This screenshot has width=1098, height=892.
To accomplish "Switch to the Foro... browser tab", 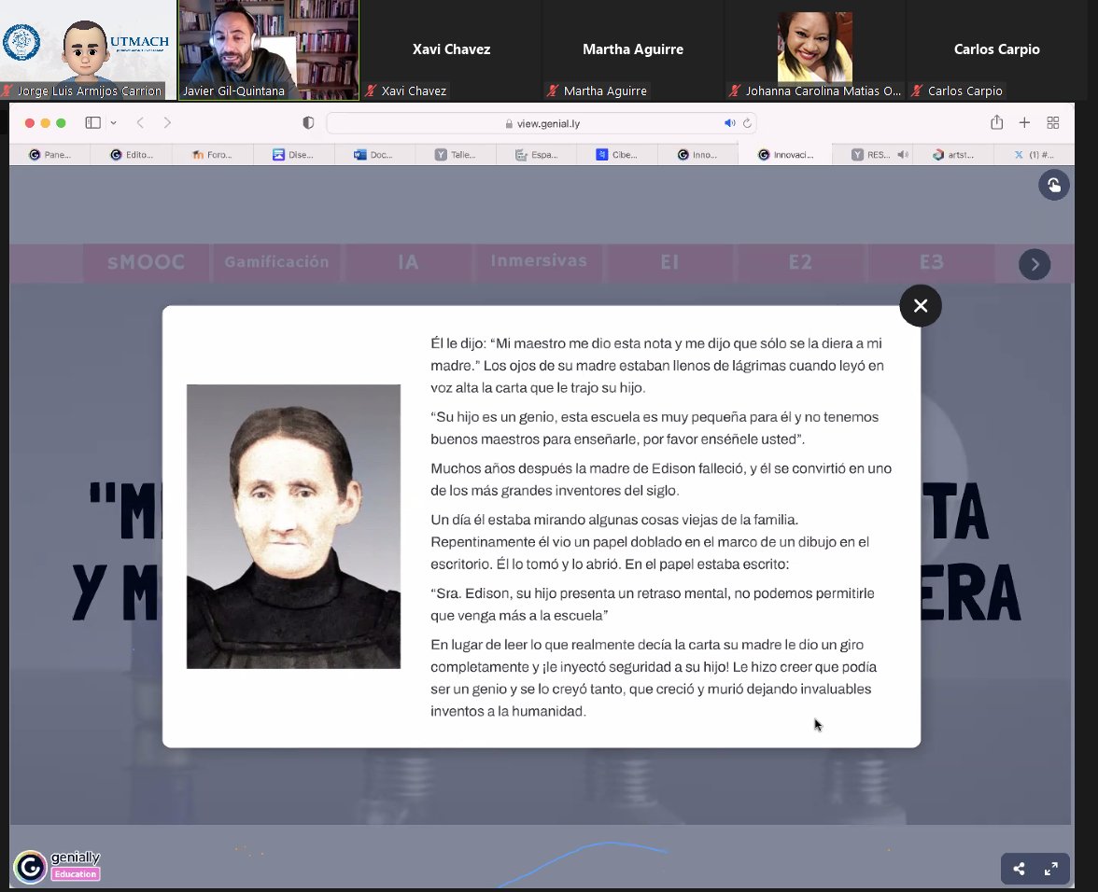I will pos(211,155).
